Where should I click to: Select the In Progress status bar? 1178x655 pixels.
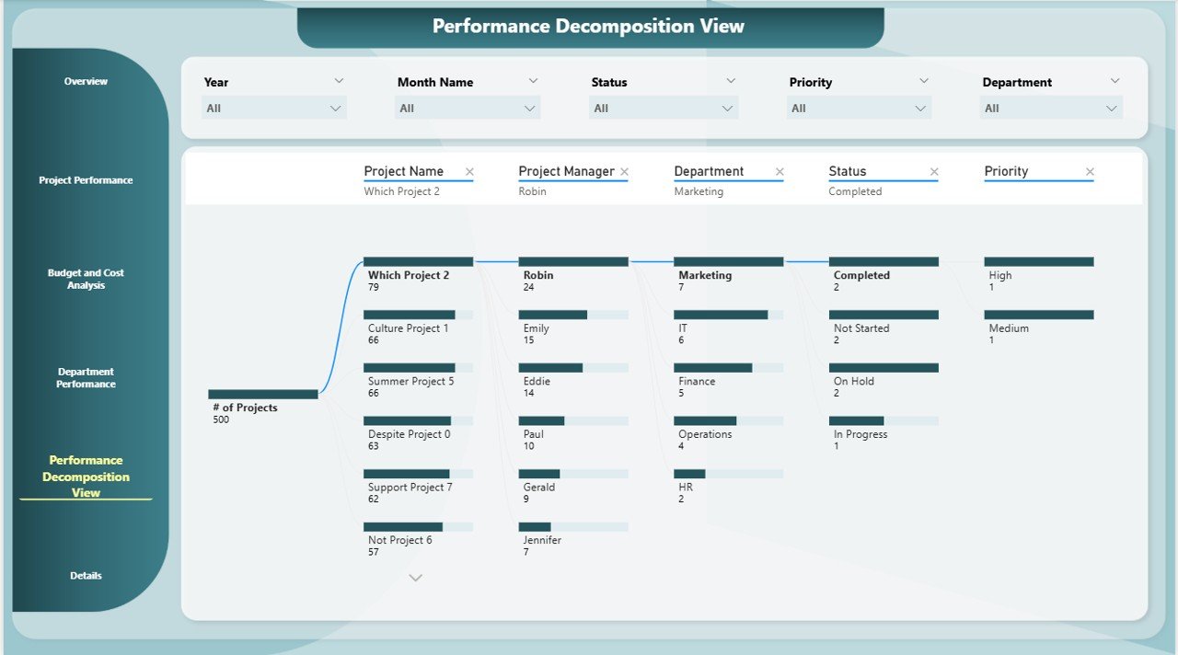pos(856,421)
